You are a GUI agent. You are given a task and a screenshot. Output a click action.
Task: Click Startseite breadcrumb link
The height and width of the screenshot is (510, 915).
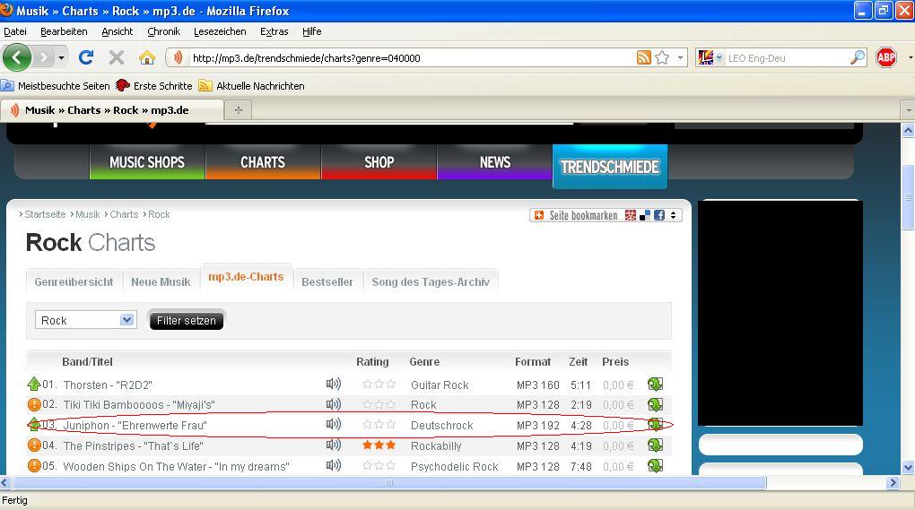click(x=45, y=214)
